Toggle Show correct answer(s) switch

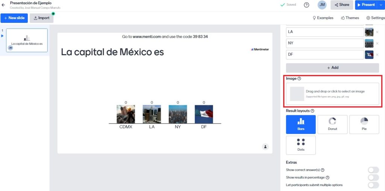tap(373, 170)
